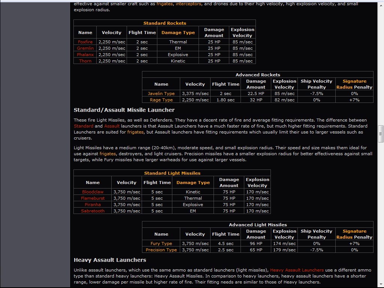Open the Fury Type link
This screenshot has width=384, height=288.
pyautogui.click(x=161, y=243)
